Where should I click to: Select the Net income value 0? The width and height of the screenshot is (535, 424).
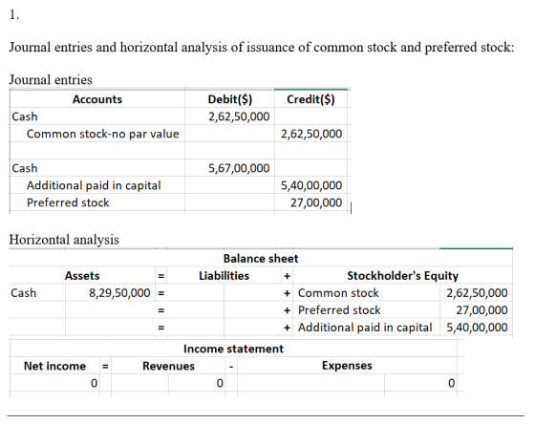coord(94,383)
